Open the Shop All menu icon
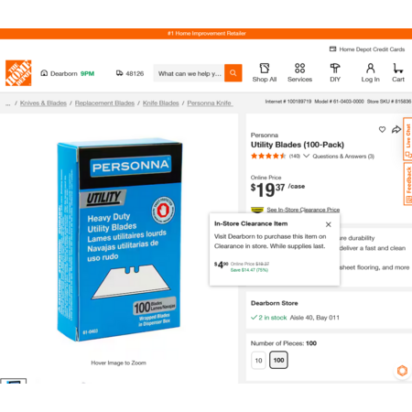 (x=265, y=68)
